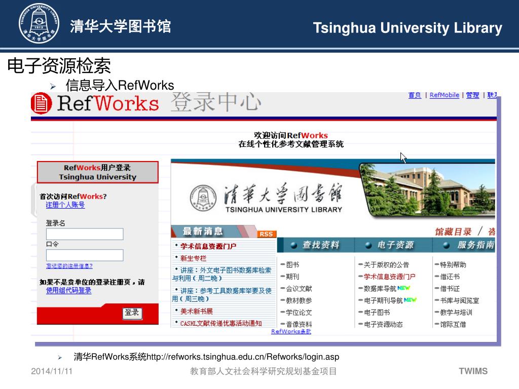Screen dimensions: 519x389
Task: Click 书库与阅览室 under 服务指南
Action: pos(459,300)
